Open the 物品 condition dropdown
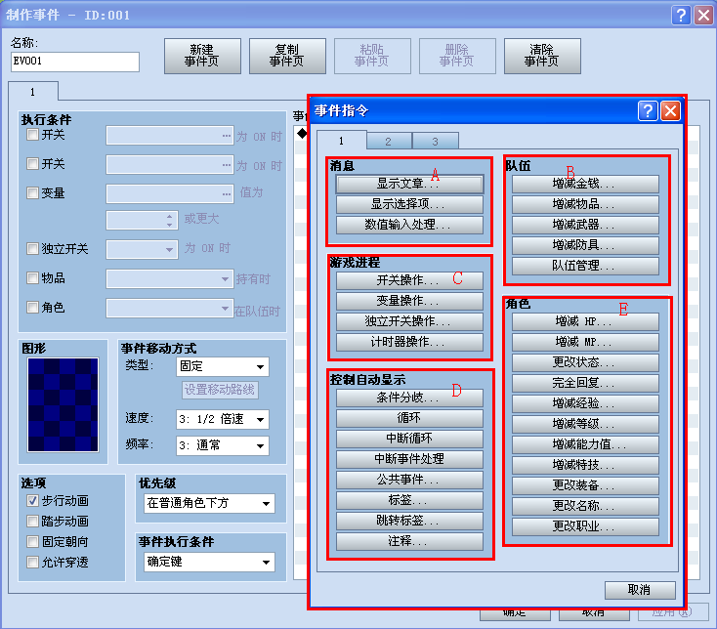Image resolution: width=717 pixels, height=629 pixels. [x=170, y=278]
